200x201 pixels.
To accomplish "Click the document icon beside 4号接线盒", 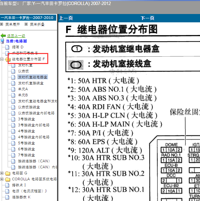I will click(13, 131).
